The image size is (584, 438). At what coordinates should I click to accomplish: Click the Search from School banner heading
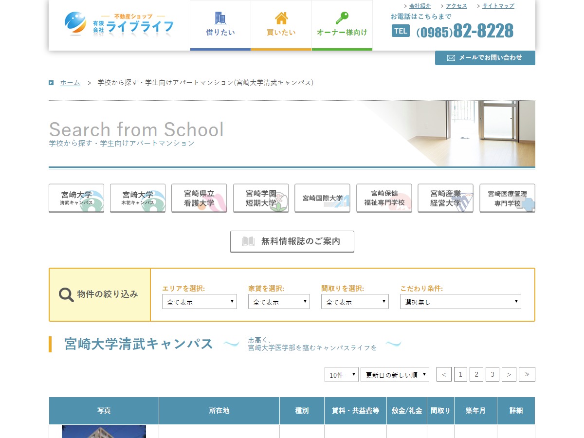[136, 129]
